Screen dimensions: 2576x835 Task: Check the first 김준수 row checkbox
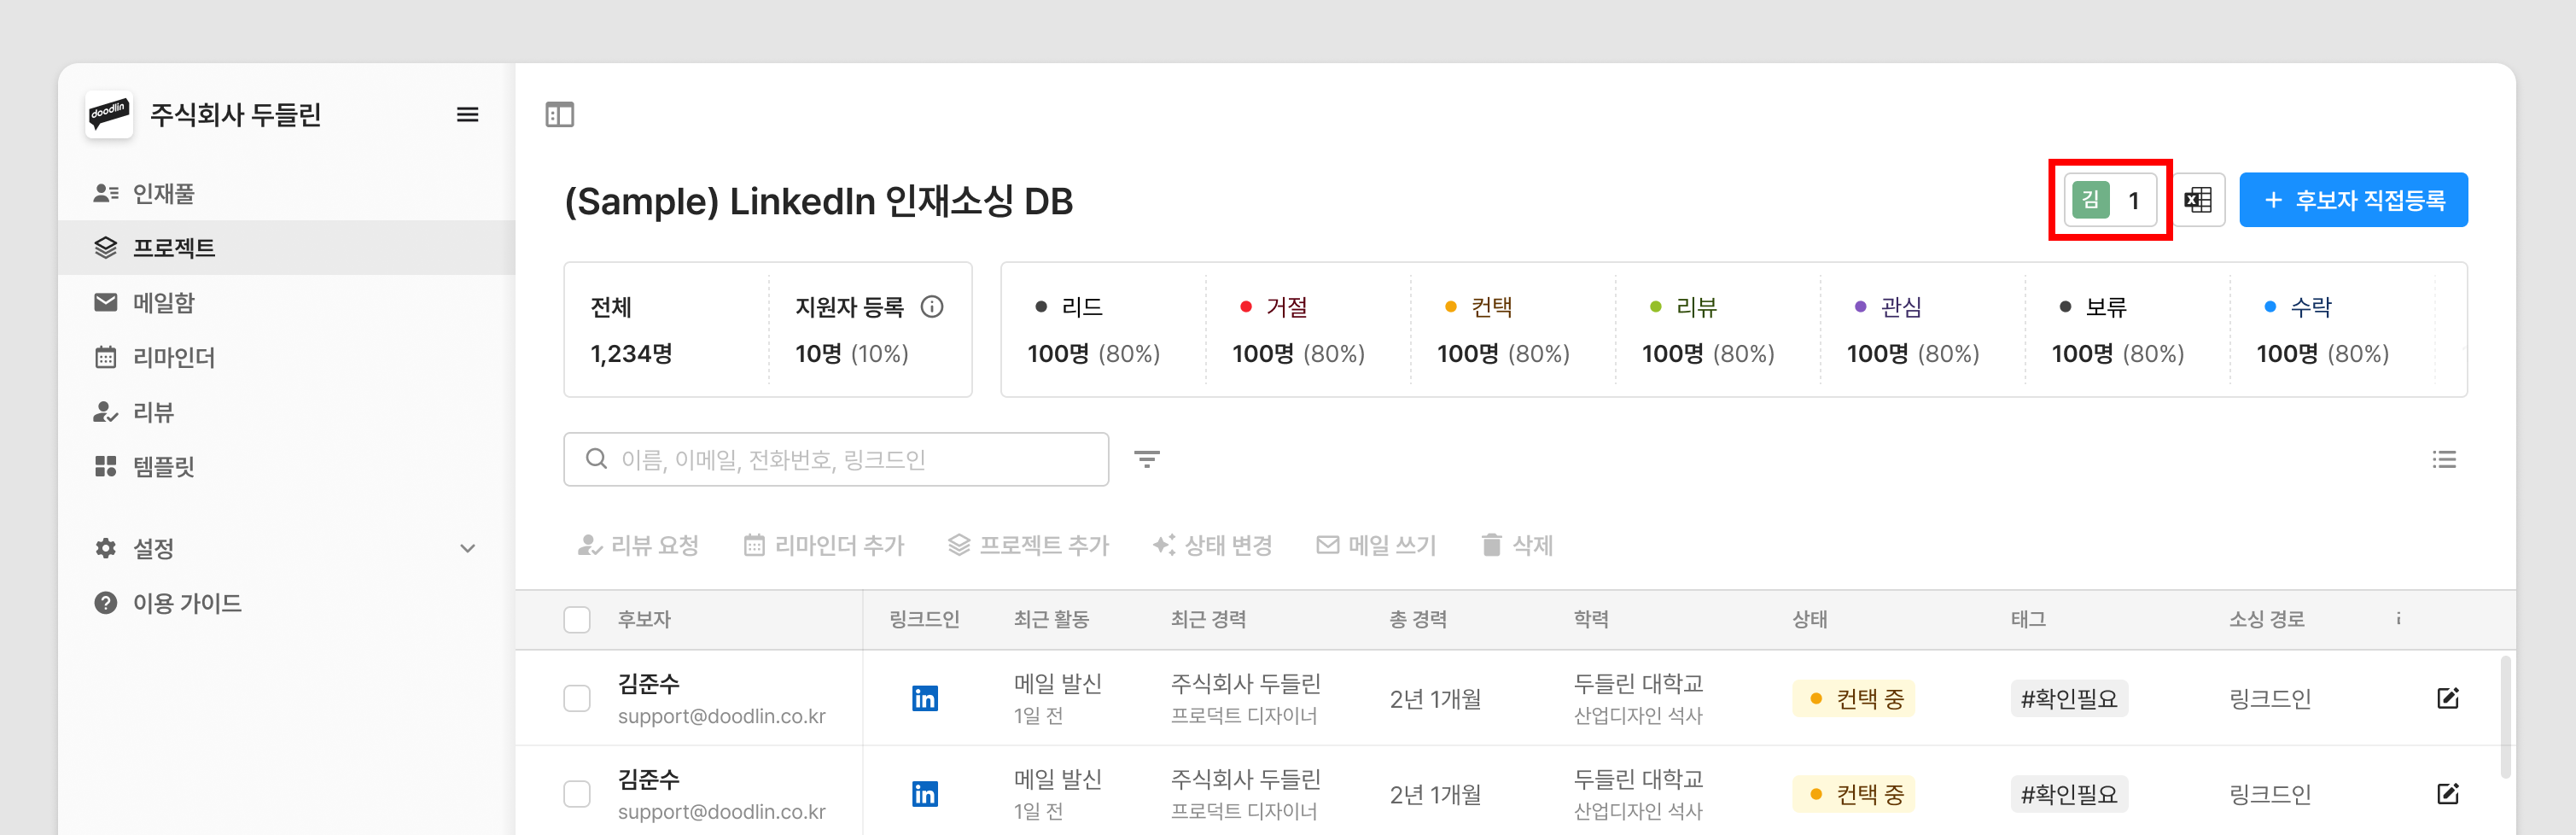coord(577,698)
